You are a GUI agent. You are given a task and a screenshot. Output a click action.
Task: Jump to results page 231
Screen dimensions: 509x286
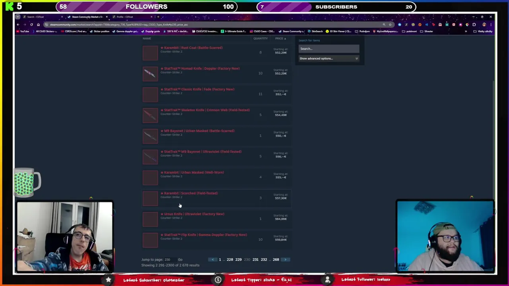pos(255,259)
